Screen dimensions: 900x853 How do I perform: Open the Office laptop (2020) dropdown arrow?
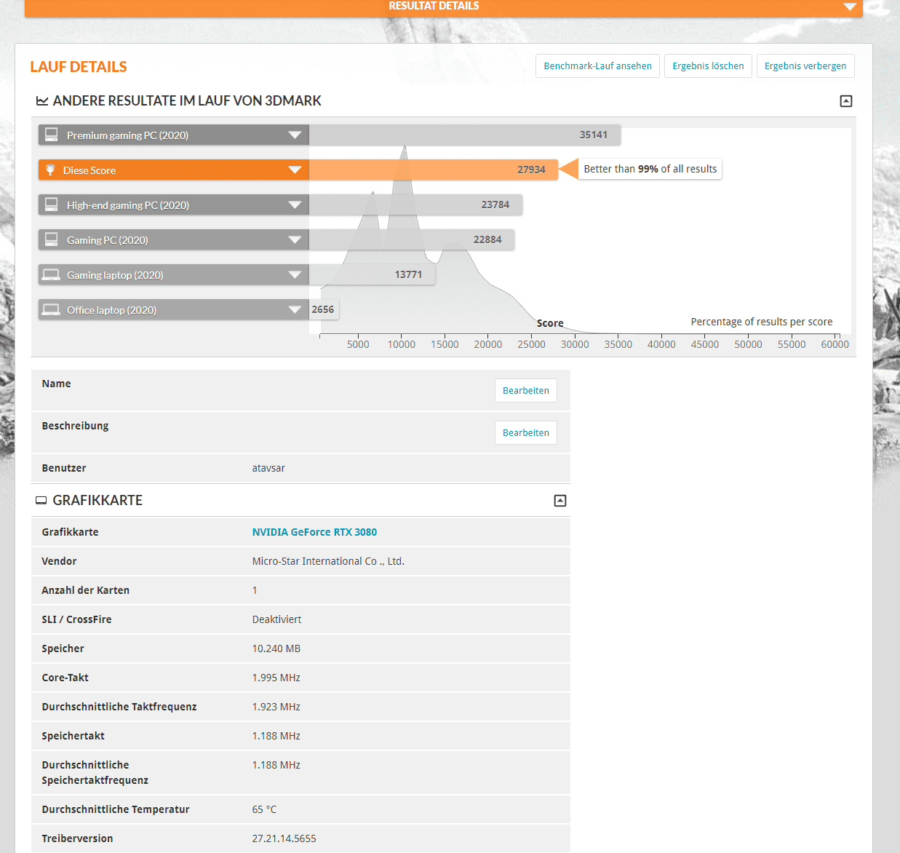(x=295, y=310)
